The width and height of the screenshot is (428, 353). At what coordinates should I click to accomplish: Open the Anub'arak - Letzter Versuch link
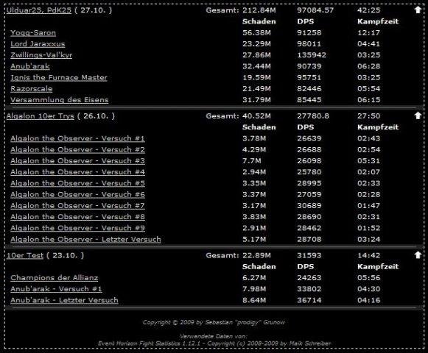[64, 300]
